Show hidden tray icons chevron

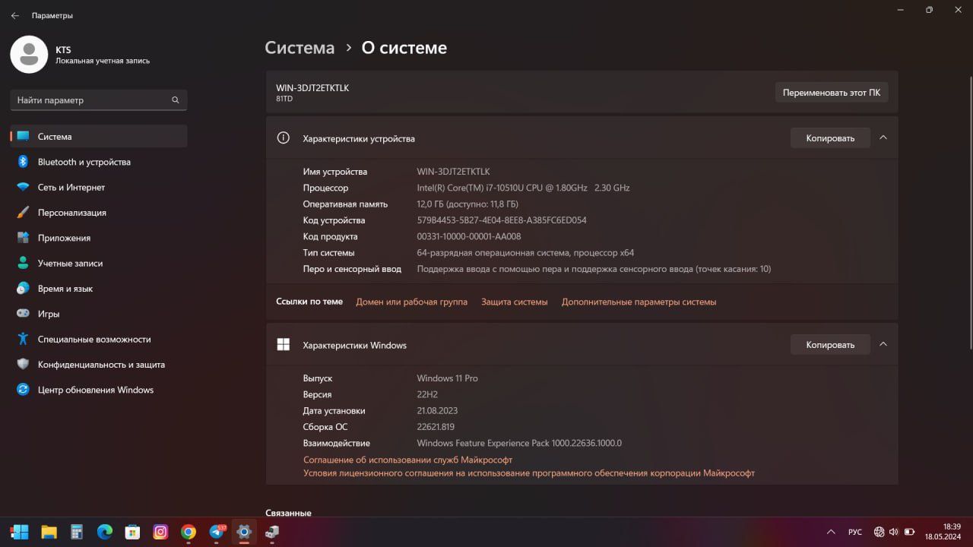point(830,532)
